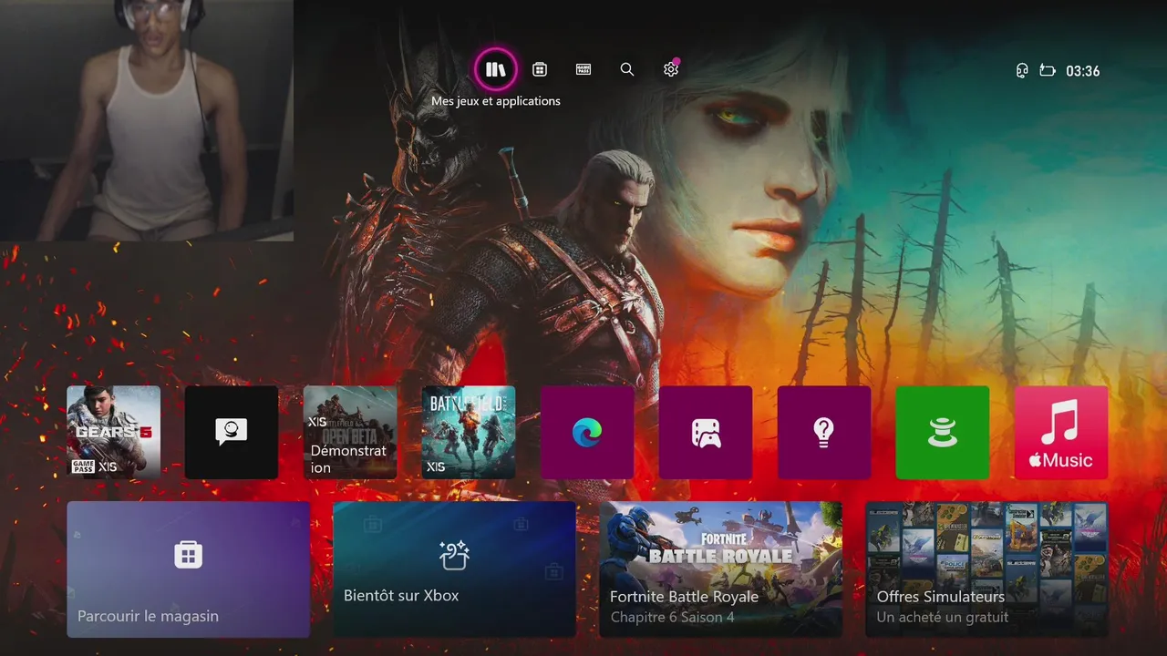Screen dimensions: 1167x656
Task: Select the Parcourir le magasin card
Action: coord(189,569)
